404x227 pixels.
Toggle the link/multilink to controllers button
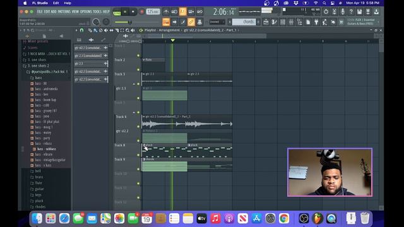pos(191,22)
